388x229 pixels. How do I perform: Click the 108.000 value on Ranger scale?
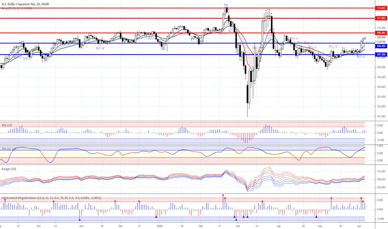point(381,179)
